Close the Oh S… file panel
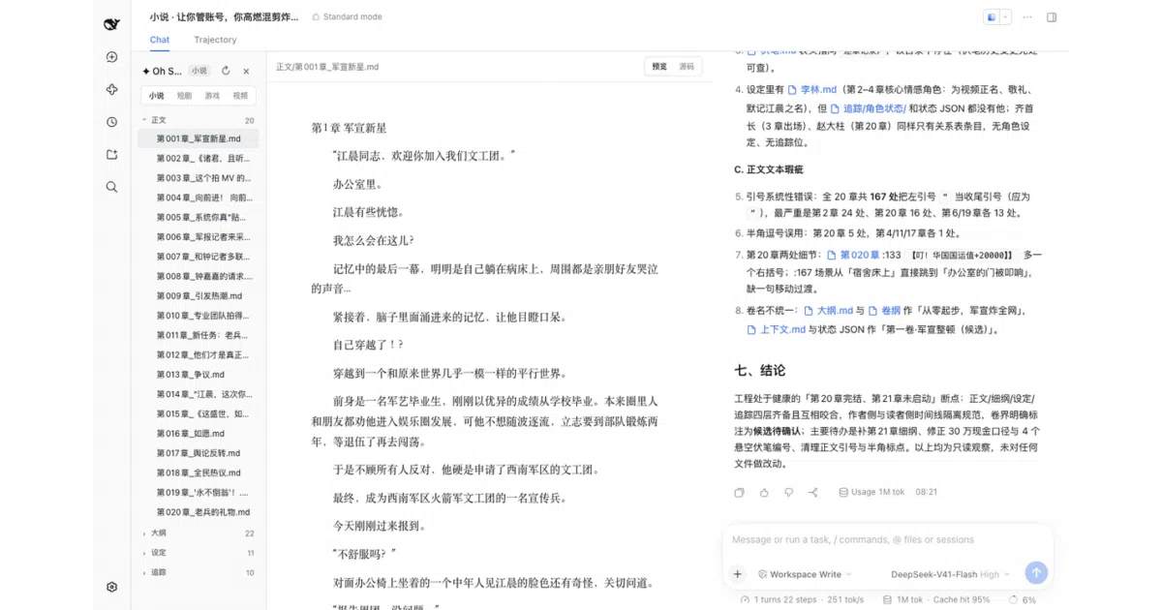 tap(246, 71)
